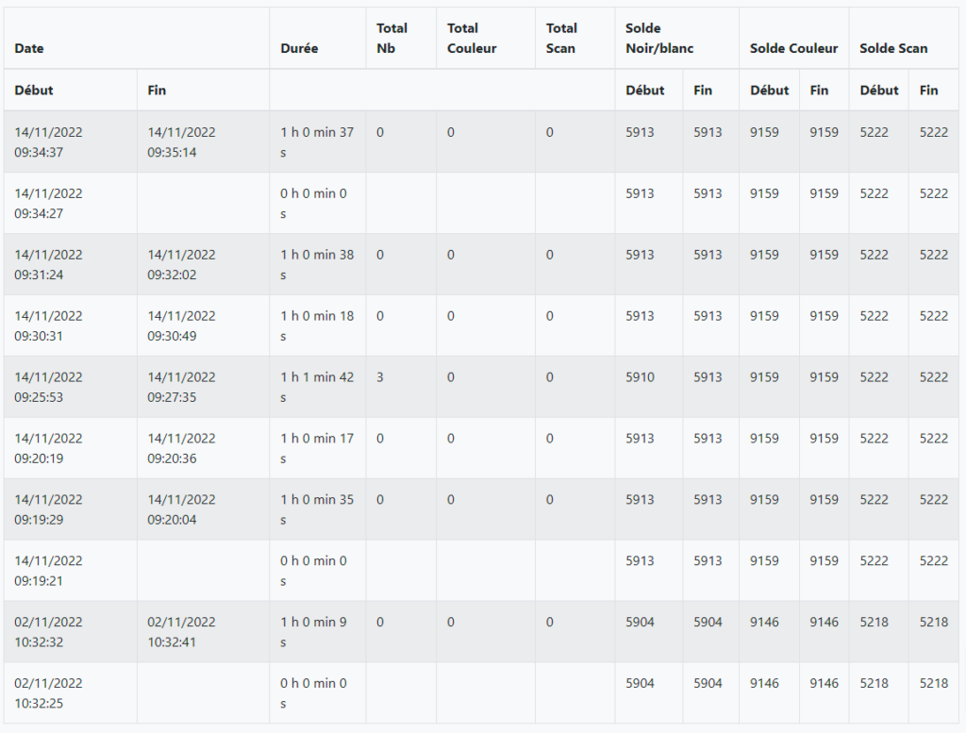Select the Total Nb column header
The image size is (966, 733).
coord(391,38)
